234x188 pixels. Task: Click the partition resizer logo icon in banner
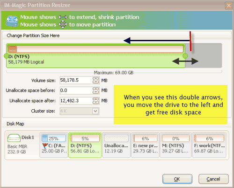(x=12, y=21)
